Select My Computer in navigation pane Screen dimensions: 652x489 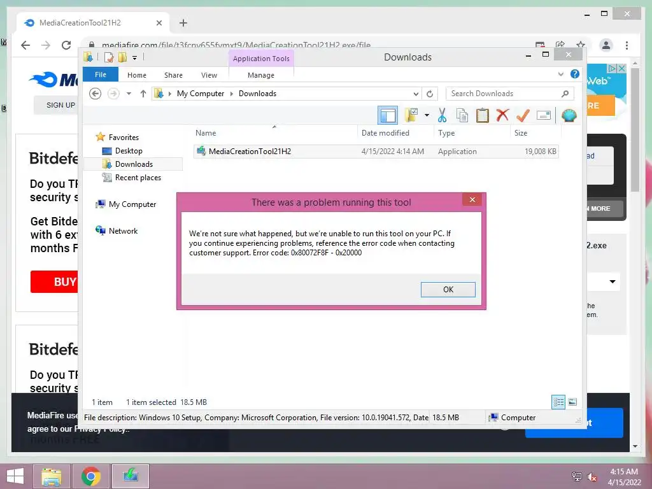[132, 204]
